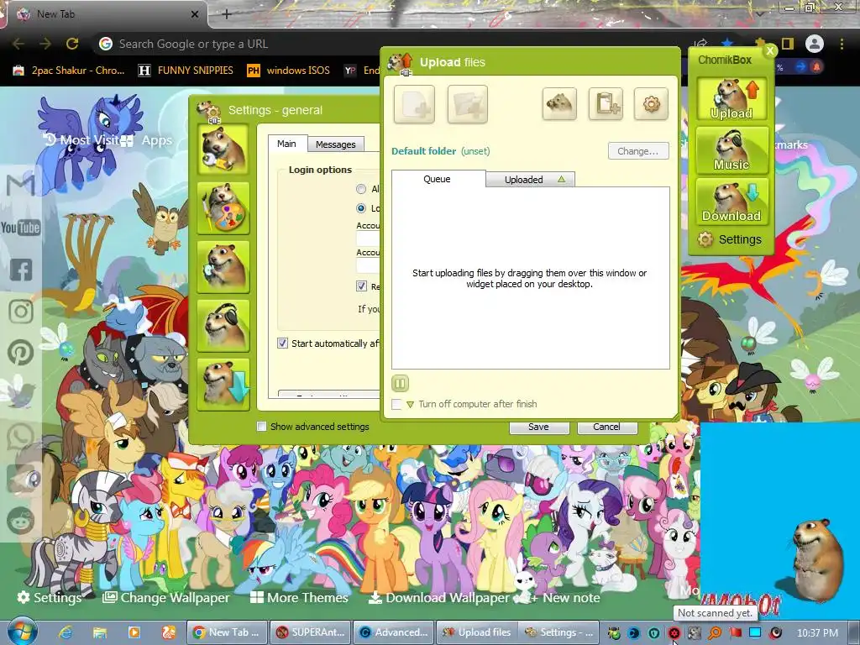This screenshot has width=860, height=645.
Task: Click the Chrome forward arrow
Action: [x=45, y=44]
